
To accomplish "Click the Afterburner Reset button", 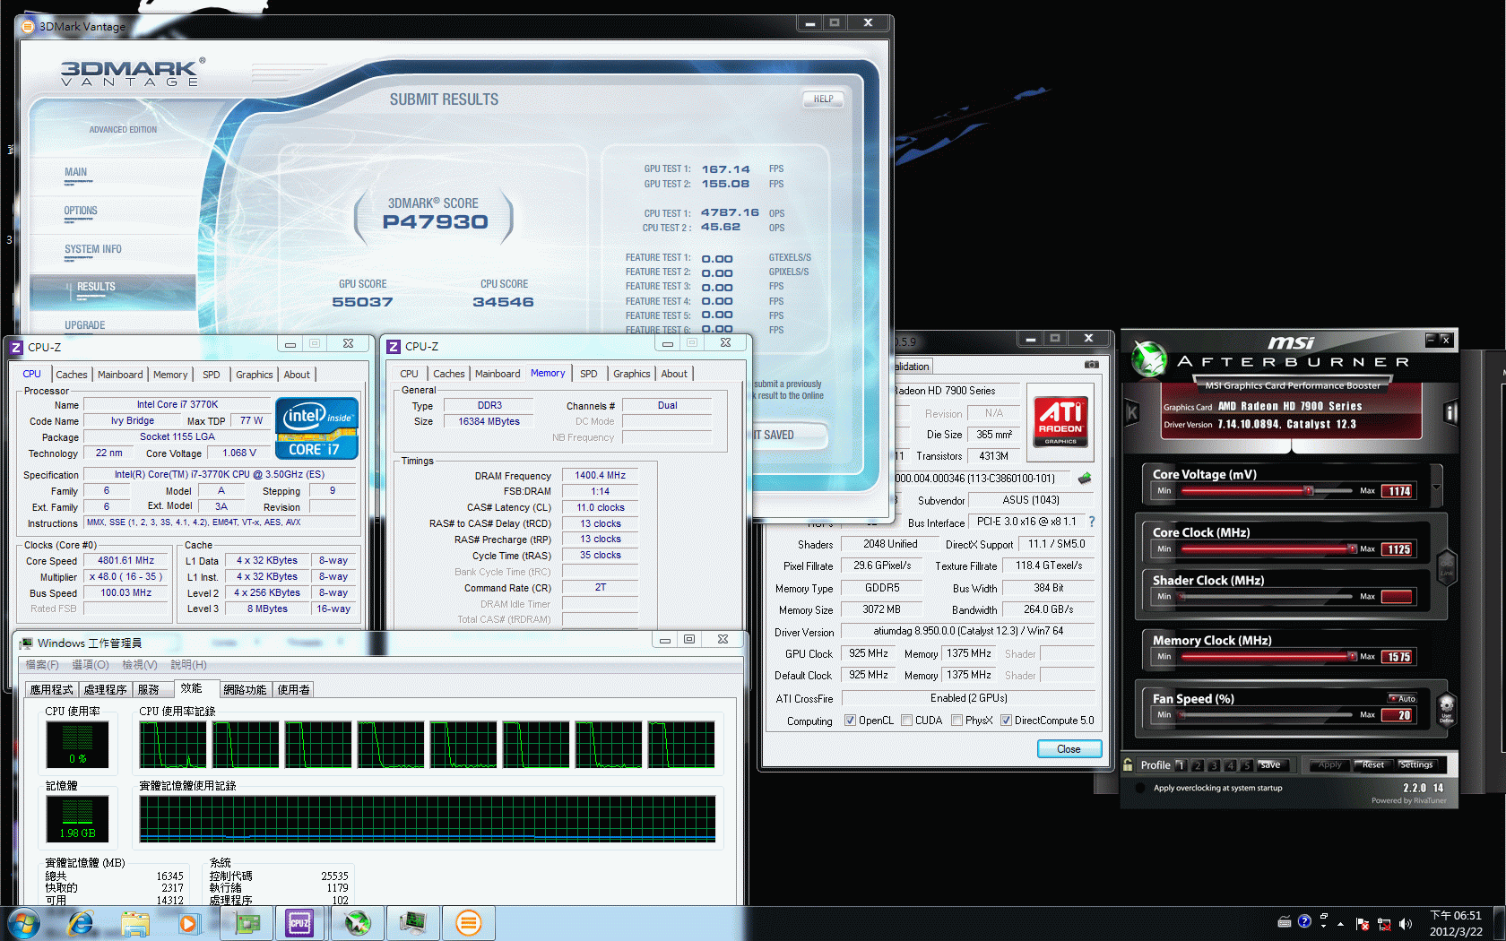I will [1373, 764].
